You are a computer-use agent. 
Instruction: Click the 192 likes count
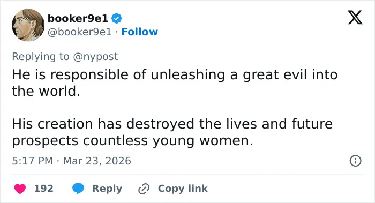click(x=44, y=189)
